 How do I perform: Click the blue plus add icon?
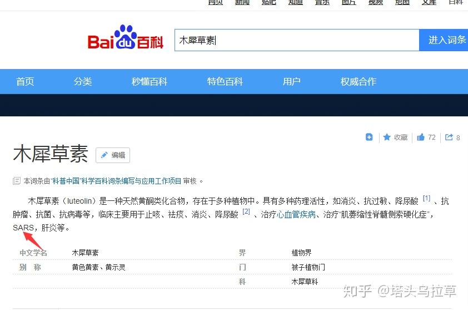369,137
